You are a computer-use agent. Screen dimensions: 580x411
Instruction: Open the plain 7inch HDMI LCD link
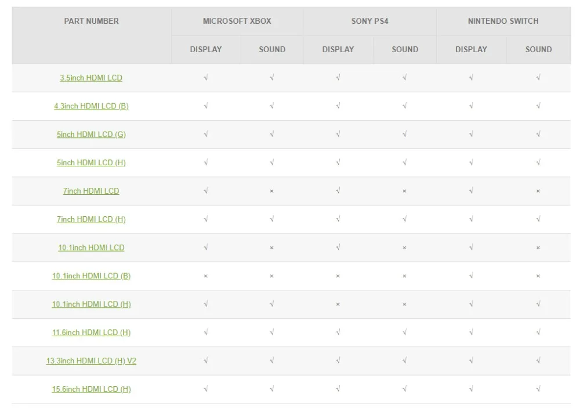click(91, 191)
